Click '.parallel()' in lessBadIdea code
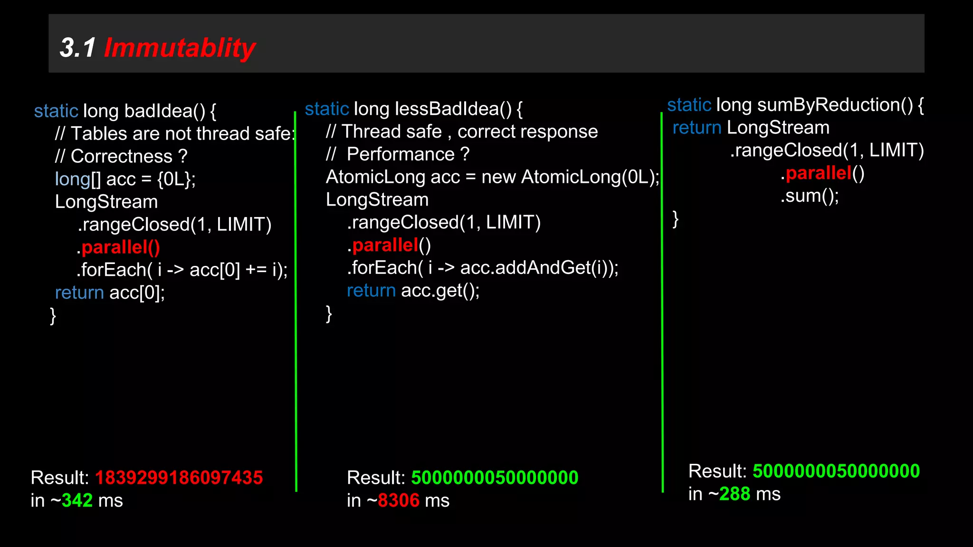Screen dimensions: 973x547 (x=389, y=245)
